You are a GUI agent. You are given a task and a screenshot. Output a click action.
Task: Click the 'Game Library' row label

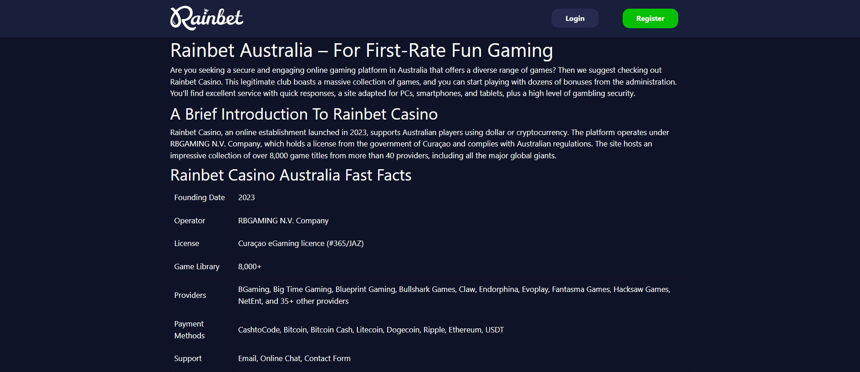[197, 266]
